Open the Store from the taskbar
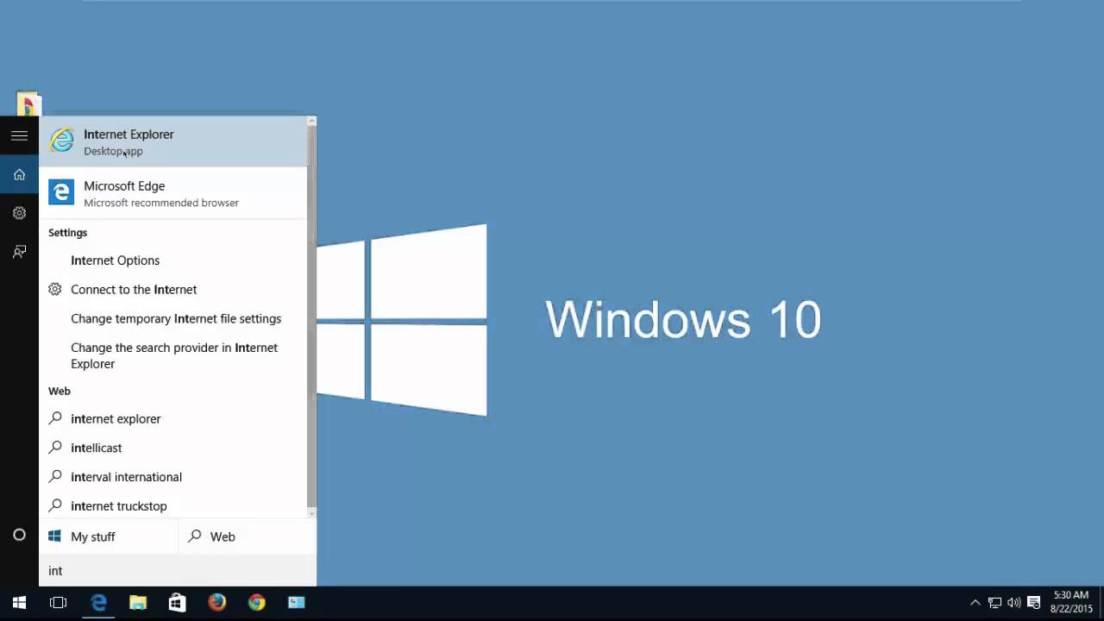This screenshot has width=1104, height=621. click(178, 603)
